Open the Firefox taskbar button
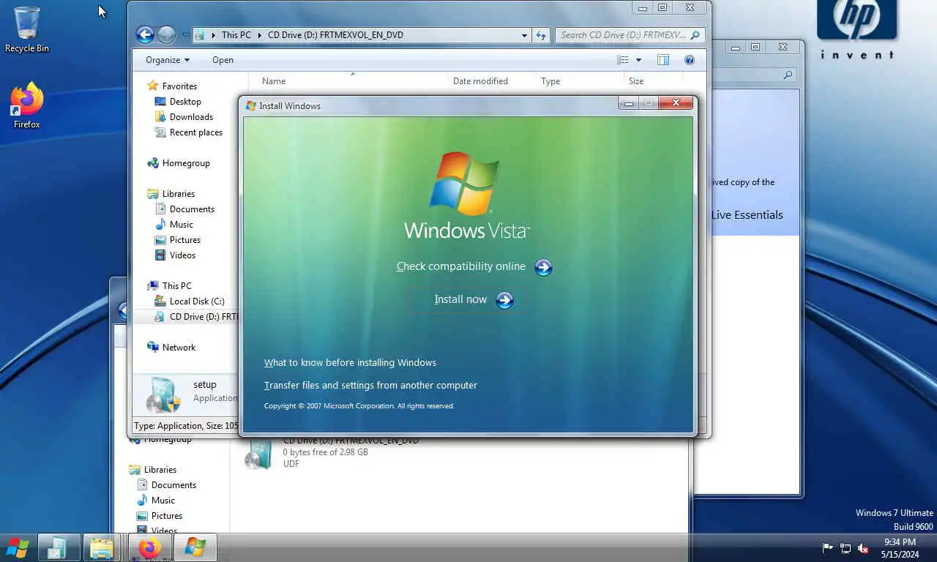The image size is (937, 562). 149,547
